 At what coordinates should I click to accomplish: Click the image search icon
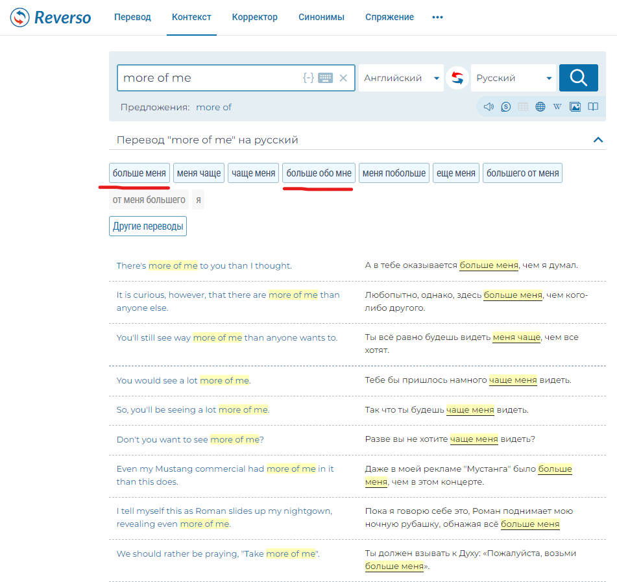(x=575, y=106)
